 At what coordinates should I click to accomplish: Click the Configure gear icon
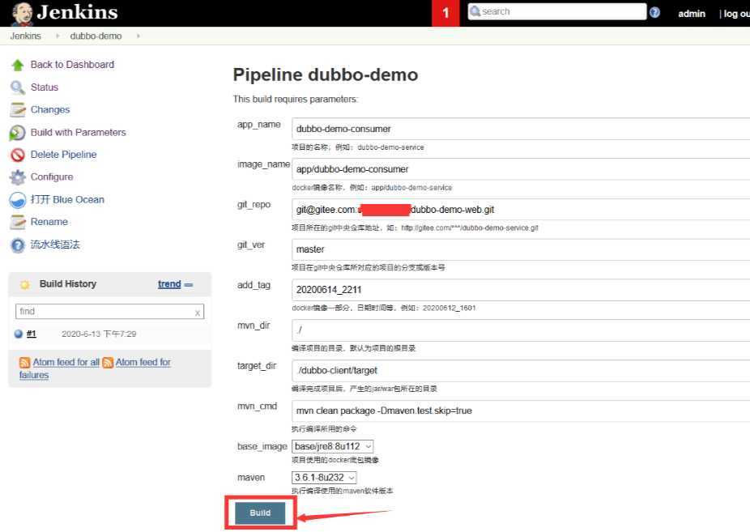point(18,177)
